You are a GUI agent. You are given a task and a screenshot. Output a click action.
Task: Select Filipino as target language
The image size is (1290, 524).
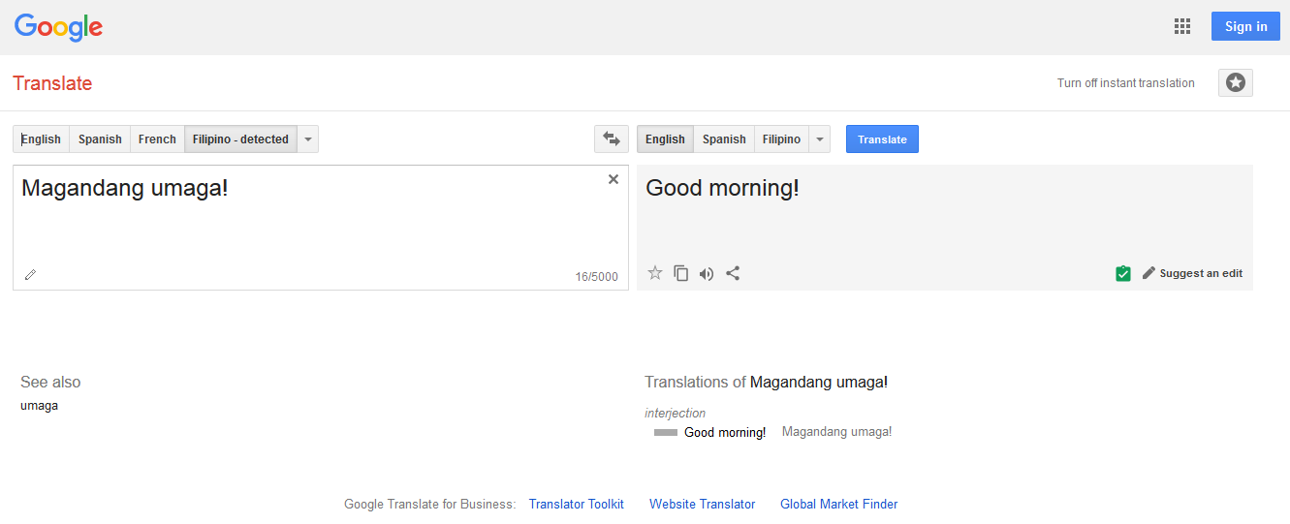[x=781, y=139]
